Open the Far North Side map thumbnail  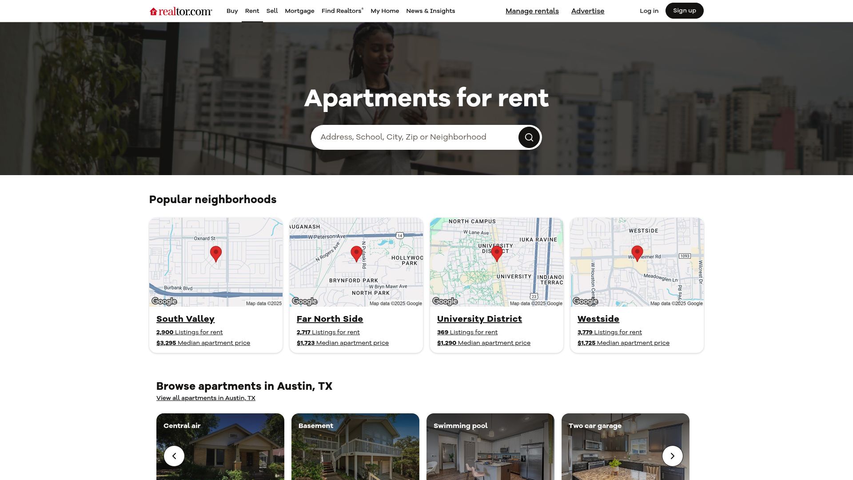tap(356, 262)
